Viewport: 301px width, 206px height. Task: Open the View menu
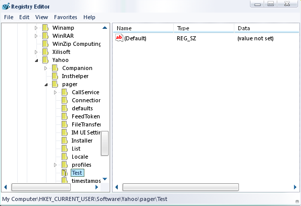click(x=41, y=17)
